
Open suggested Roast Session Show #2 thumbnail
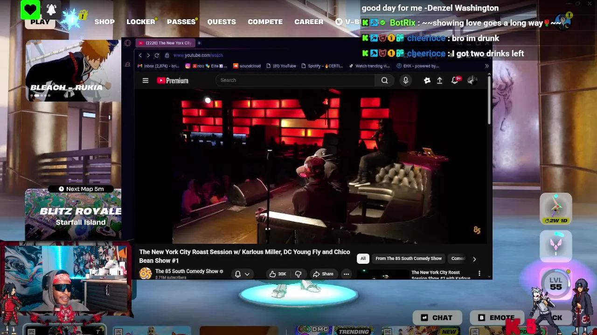click(x=382, y=275)
